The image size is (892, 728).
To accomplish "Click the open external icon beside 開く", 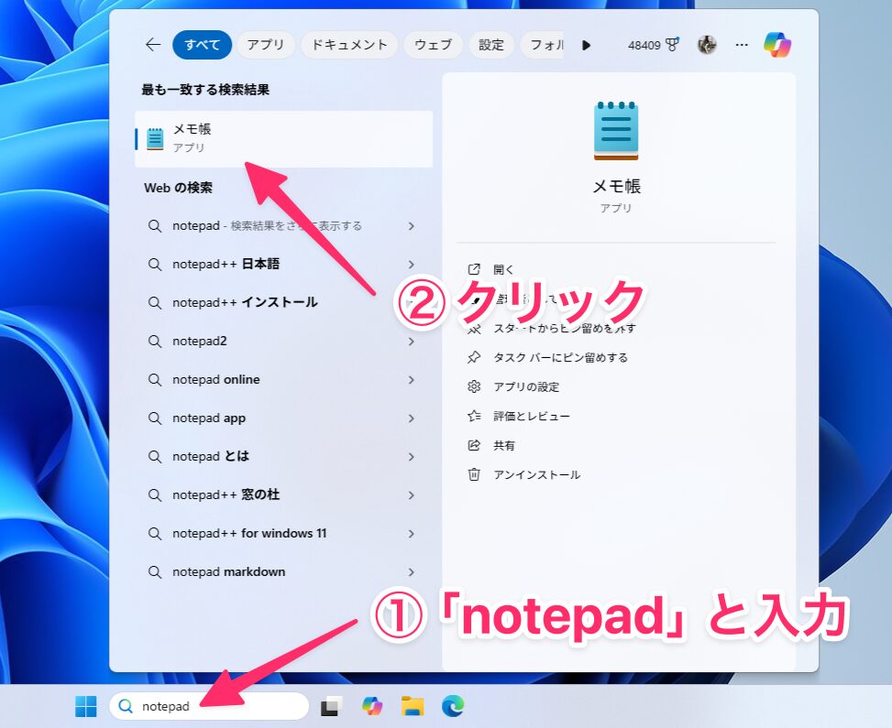I will pyautogui.click(x=474, y=269).
